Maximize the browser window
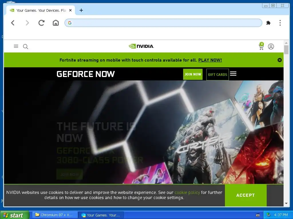The height and width of the screenshot is (219, 293). [273, 6]
